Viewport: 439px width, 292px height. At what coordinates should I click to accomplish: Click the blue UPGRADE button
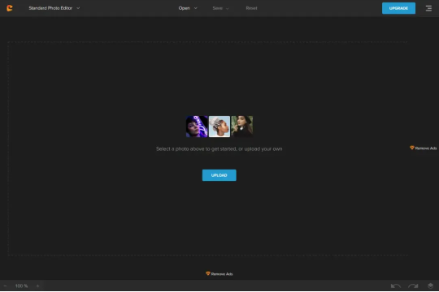coord(398,8)
